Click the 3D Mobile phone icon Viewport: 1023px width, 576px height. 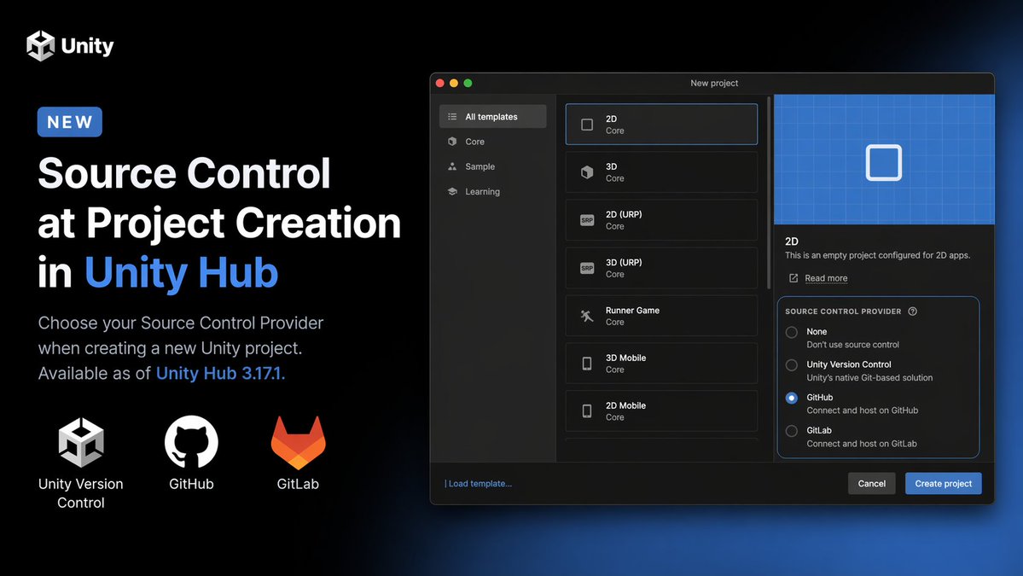coord(587,364)
